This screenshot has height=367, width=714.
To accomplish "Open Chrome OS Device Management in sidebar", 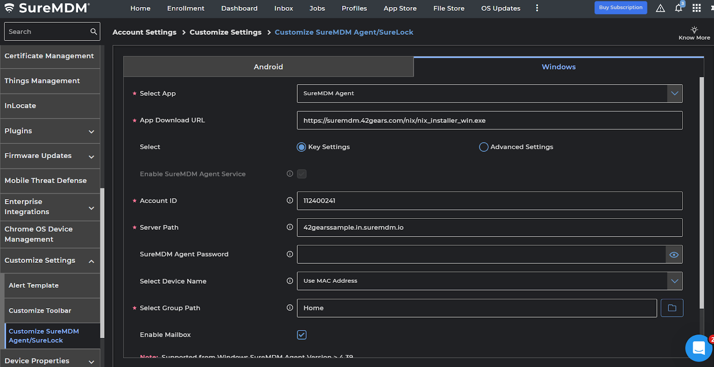I will point(50,234).
